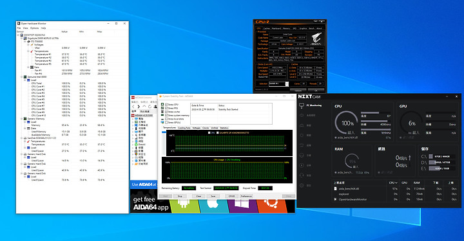The height and width of the screenshot is (241, 464).
Task: Click the AIDA64 user report toolbar icon
Action: point(155,107)
